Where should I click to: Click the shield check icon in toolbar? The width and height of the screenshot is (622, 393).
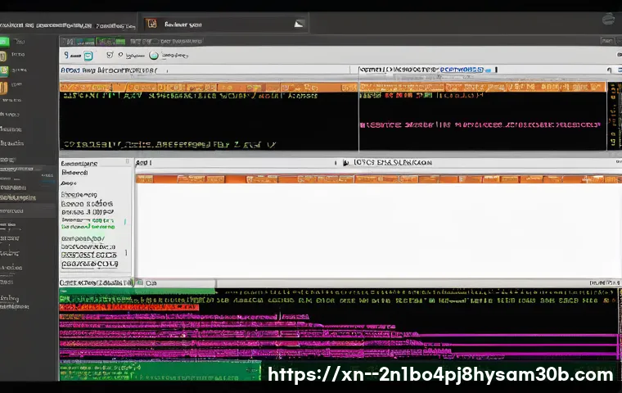click(x=110, y=56)
